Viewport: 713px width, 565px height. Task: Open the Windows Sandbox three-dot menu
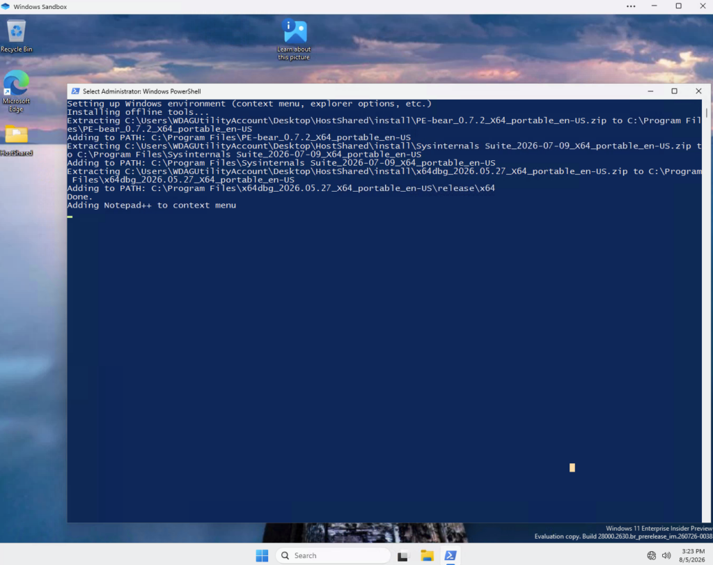point(631,6)
